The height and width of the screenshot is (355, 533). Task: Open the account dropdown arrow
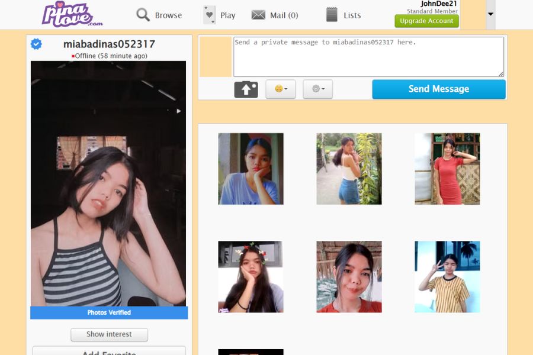490,15
